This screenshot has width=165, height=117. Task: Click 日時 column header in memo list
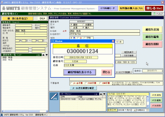click(x=69, y=97)
